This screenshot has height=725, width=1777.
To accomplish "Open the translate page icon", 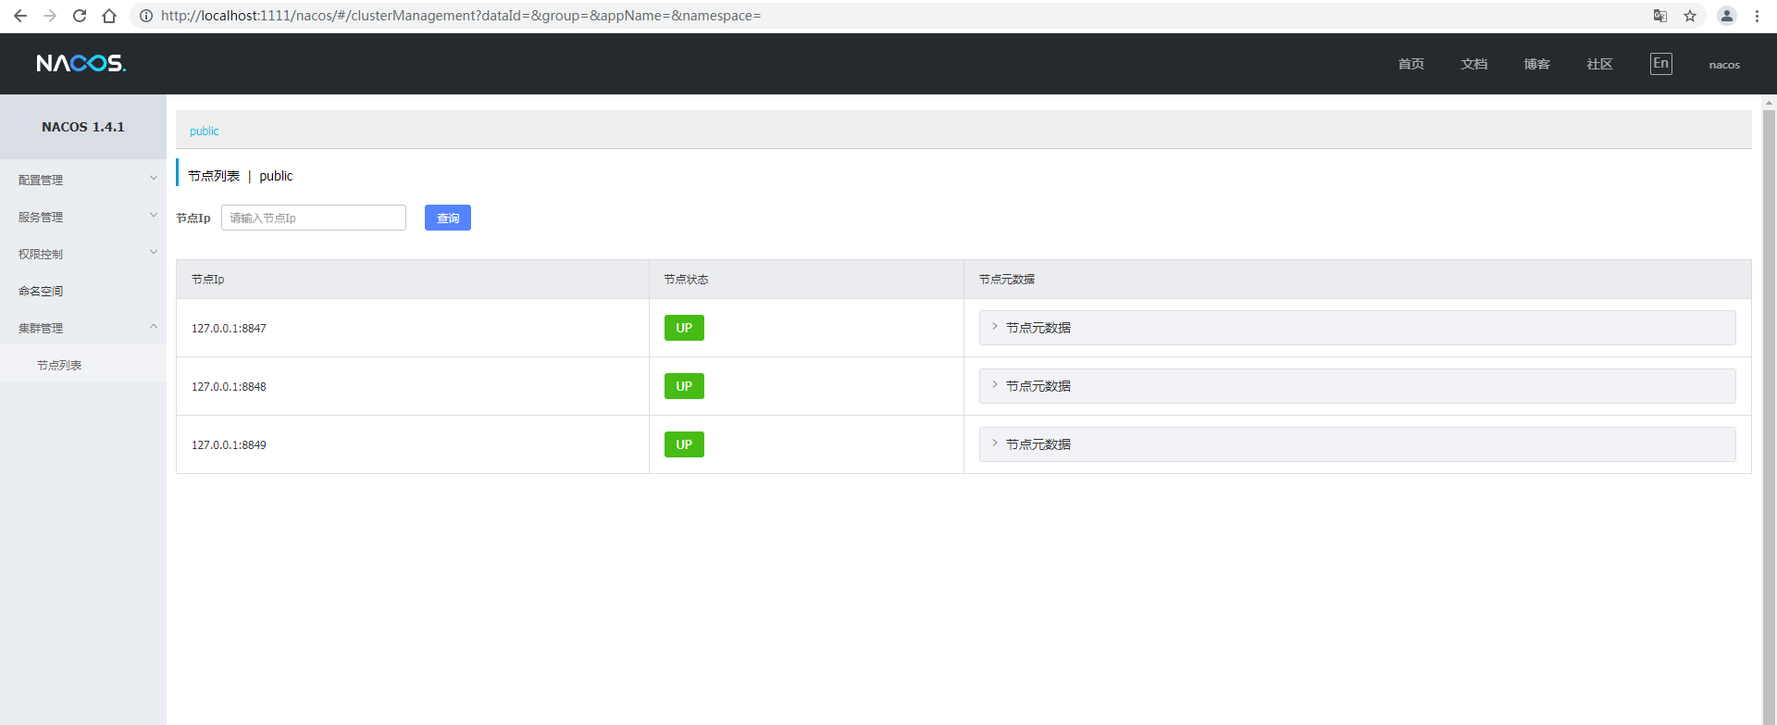I will tap(1660, 16).
